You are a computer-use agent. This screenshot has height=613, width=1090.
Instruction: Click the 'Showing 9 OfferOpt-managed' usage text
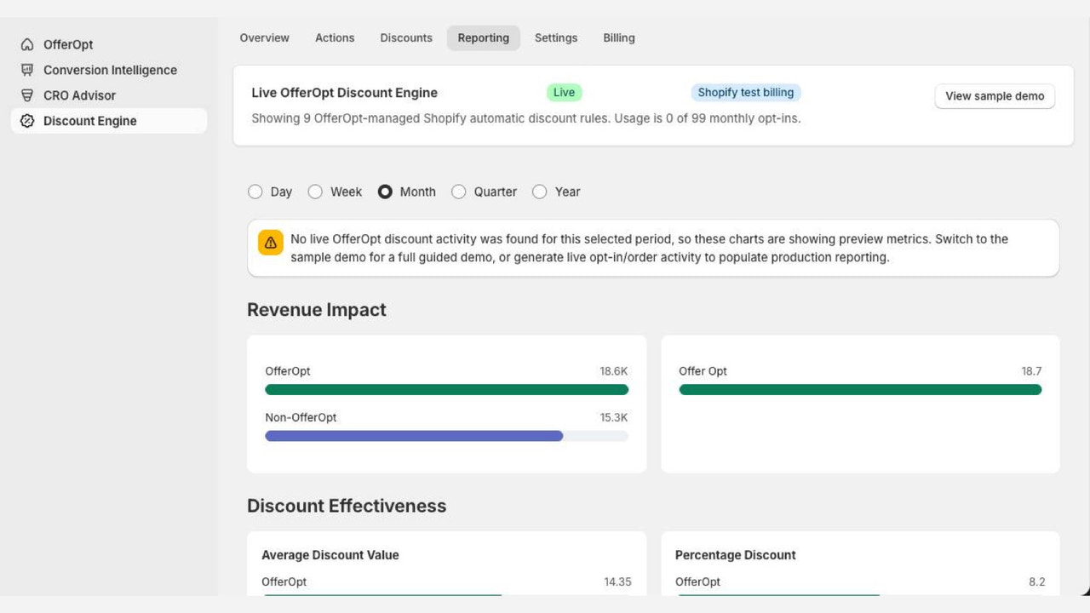526,118
